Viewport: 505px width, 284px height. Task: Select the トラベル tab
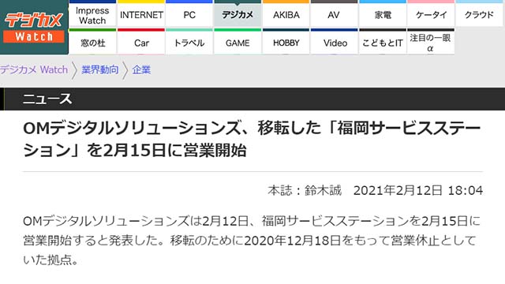[x=189, y=42]
